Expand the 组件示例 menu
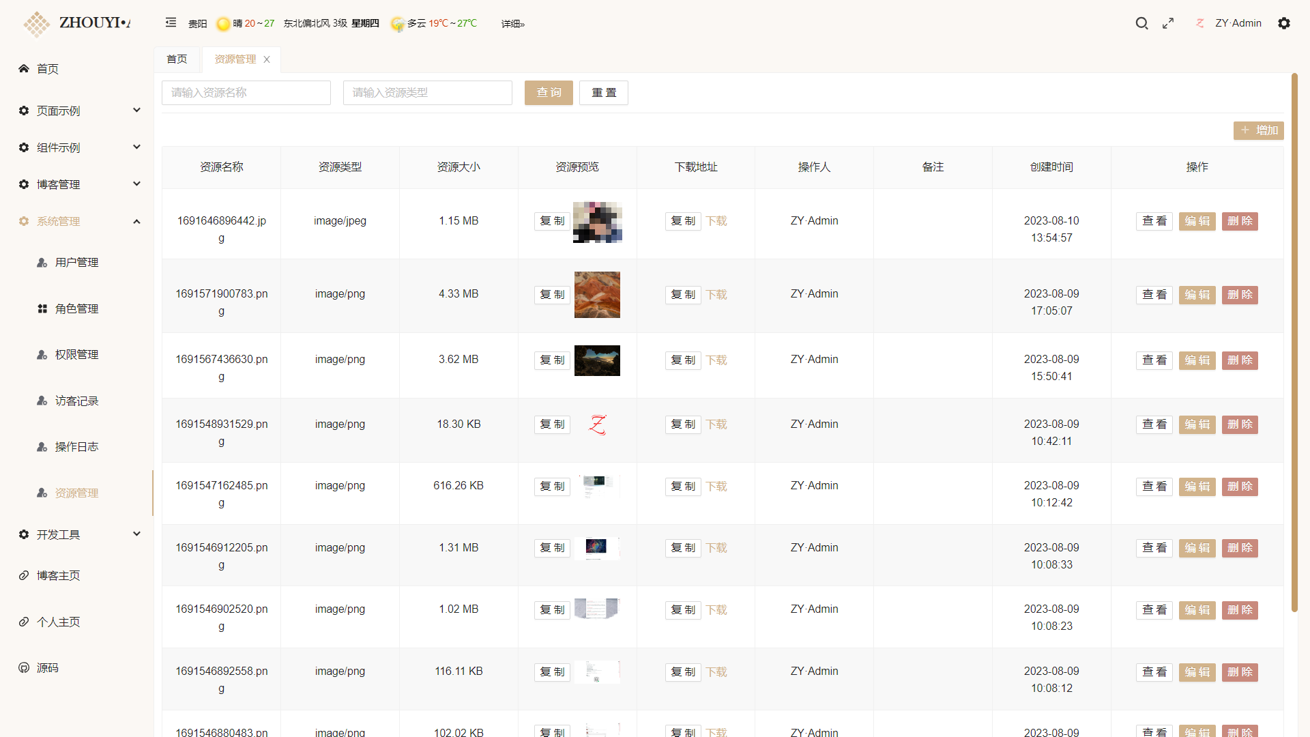Image resolution: width=1310 pixels, height=737 pixels. click(x=136, y=147)
